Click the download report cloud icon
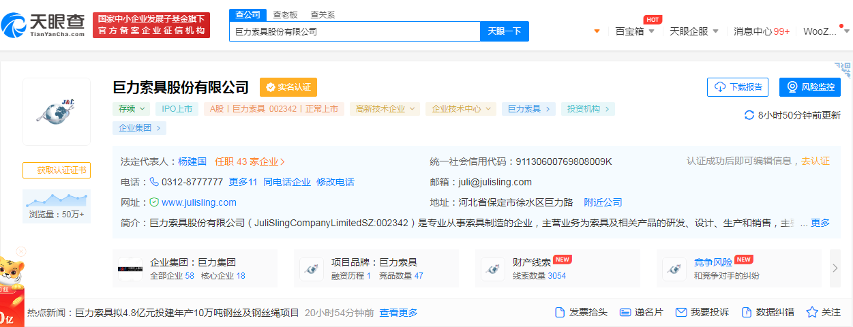This screenshot has height=327, width=853. tap(720, 87)
